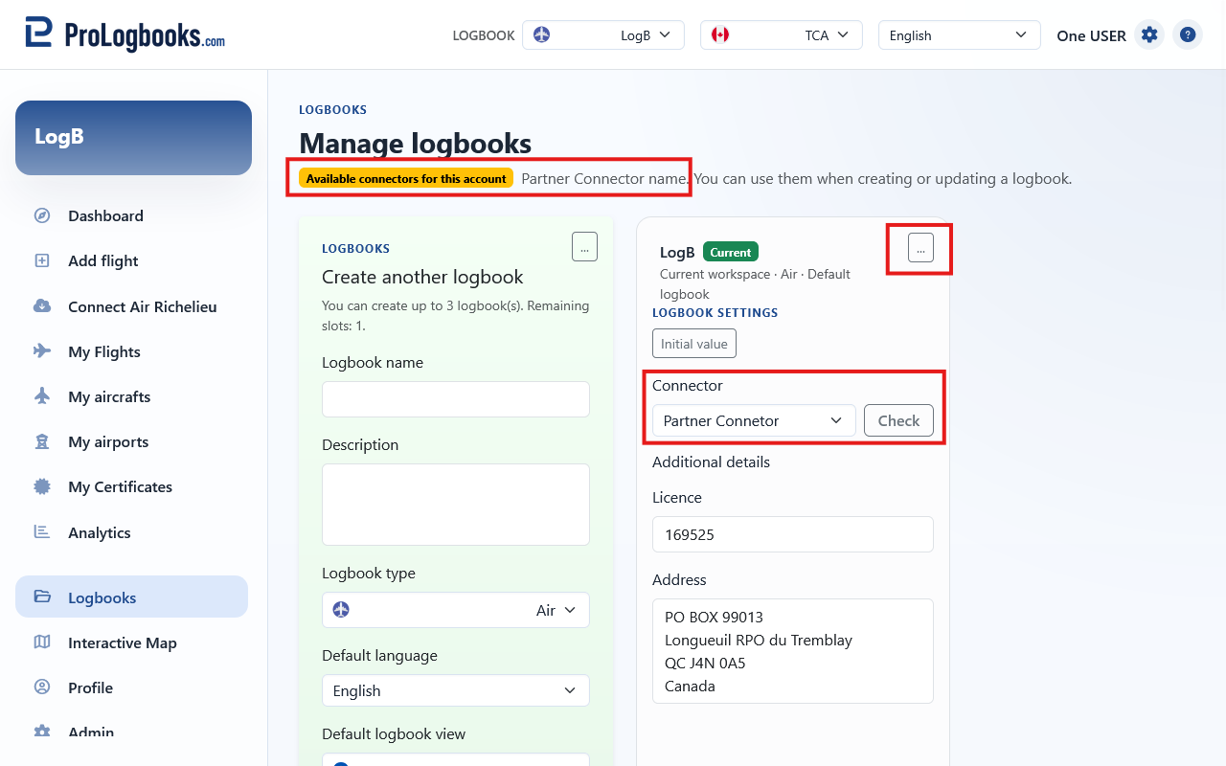Click the Additional details label
1226x766 pixels.
click(x=711, y=462)
